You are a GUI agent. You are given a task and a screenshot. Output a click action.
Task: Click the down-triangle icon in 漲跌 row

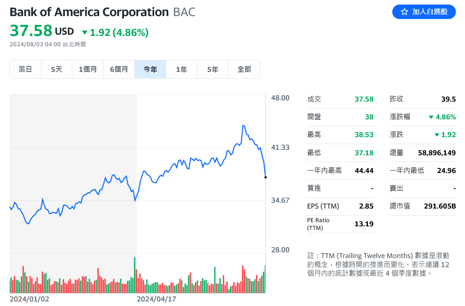(437, 135)
